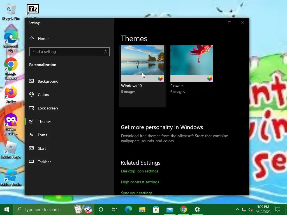
Task: Click the Fonts AA icon in sidebar
Action: click(x=31, y=135)
